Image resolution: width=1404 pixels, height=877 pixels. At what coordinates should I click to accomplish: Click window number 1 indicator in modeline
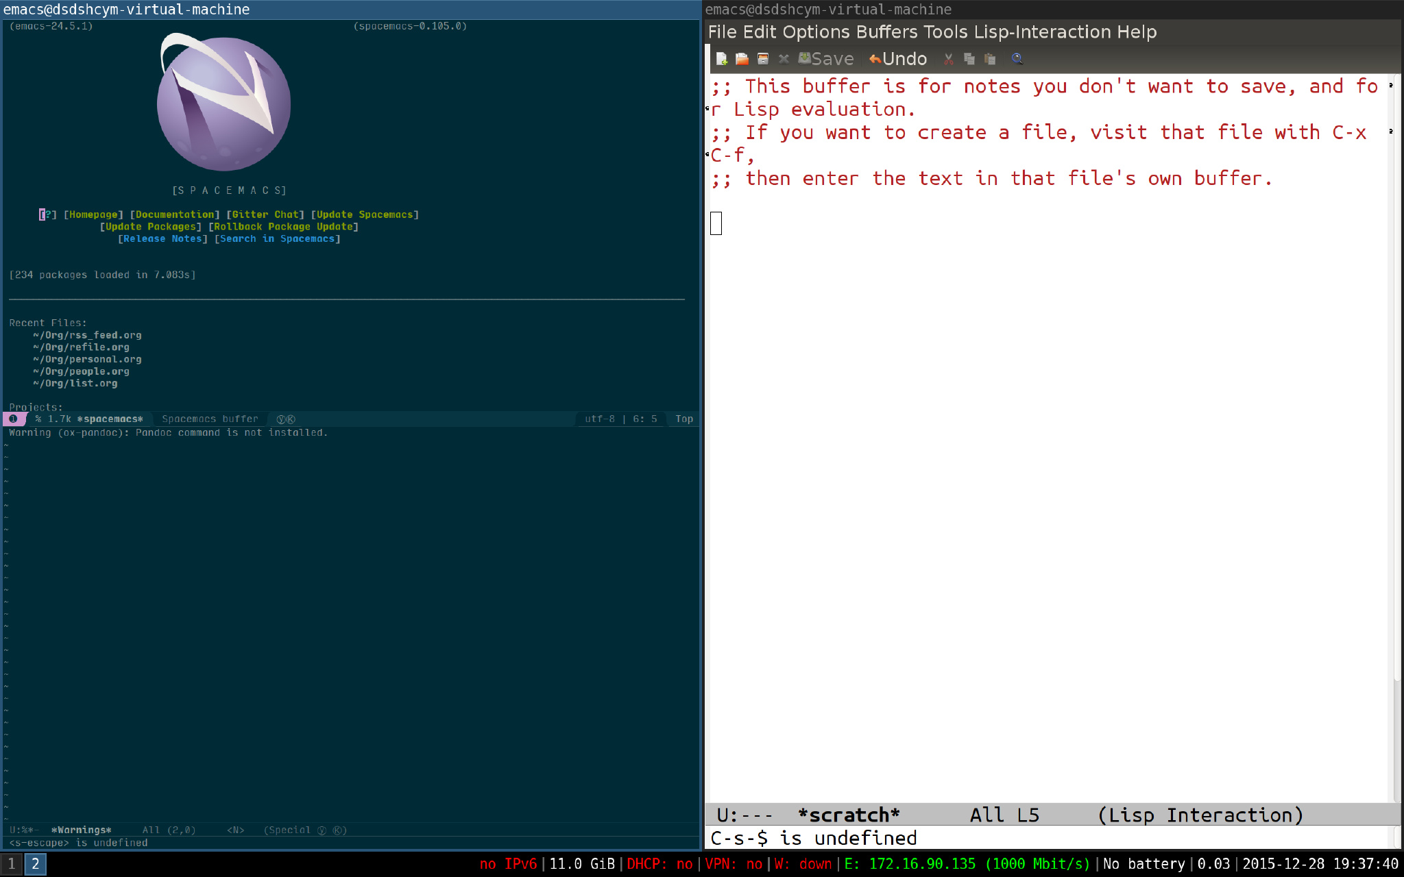pos(13,419)
